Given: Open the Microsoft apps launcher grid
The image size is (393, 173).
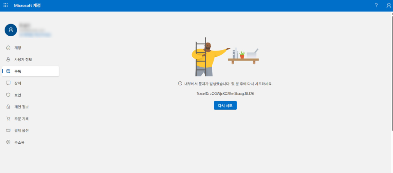Looking at the screenshot, I should click(6, 5).
